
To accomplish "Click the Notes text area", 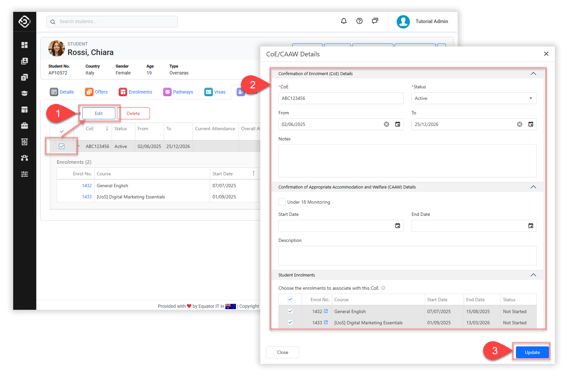I will click(x=408, y=161).
